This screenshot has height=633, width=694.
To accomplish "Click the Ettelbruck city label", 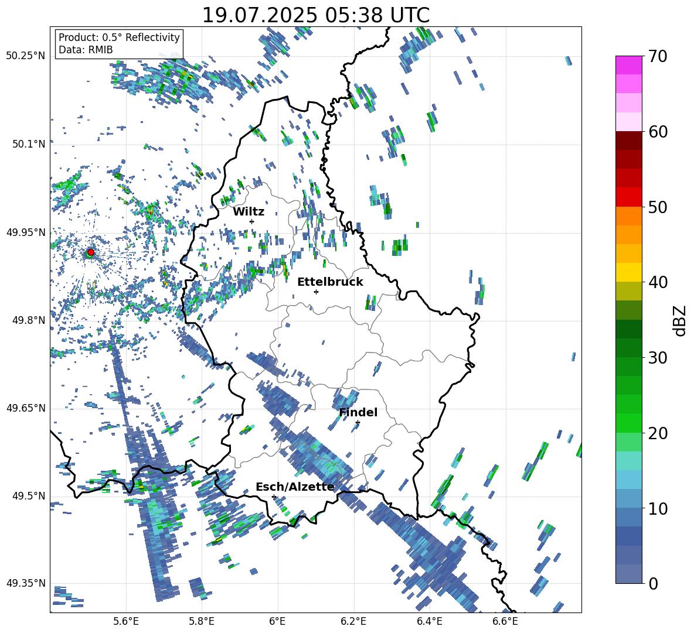I will tap(330, 282).
